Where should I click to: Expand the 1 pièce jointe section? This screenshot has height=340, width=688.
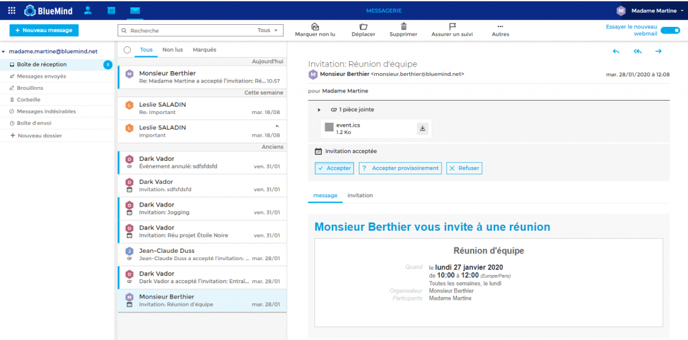(319, 109)
